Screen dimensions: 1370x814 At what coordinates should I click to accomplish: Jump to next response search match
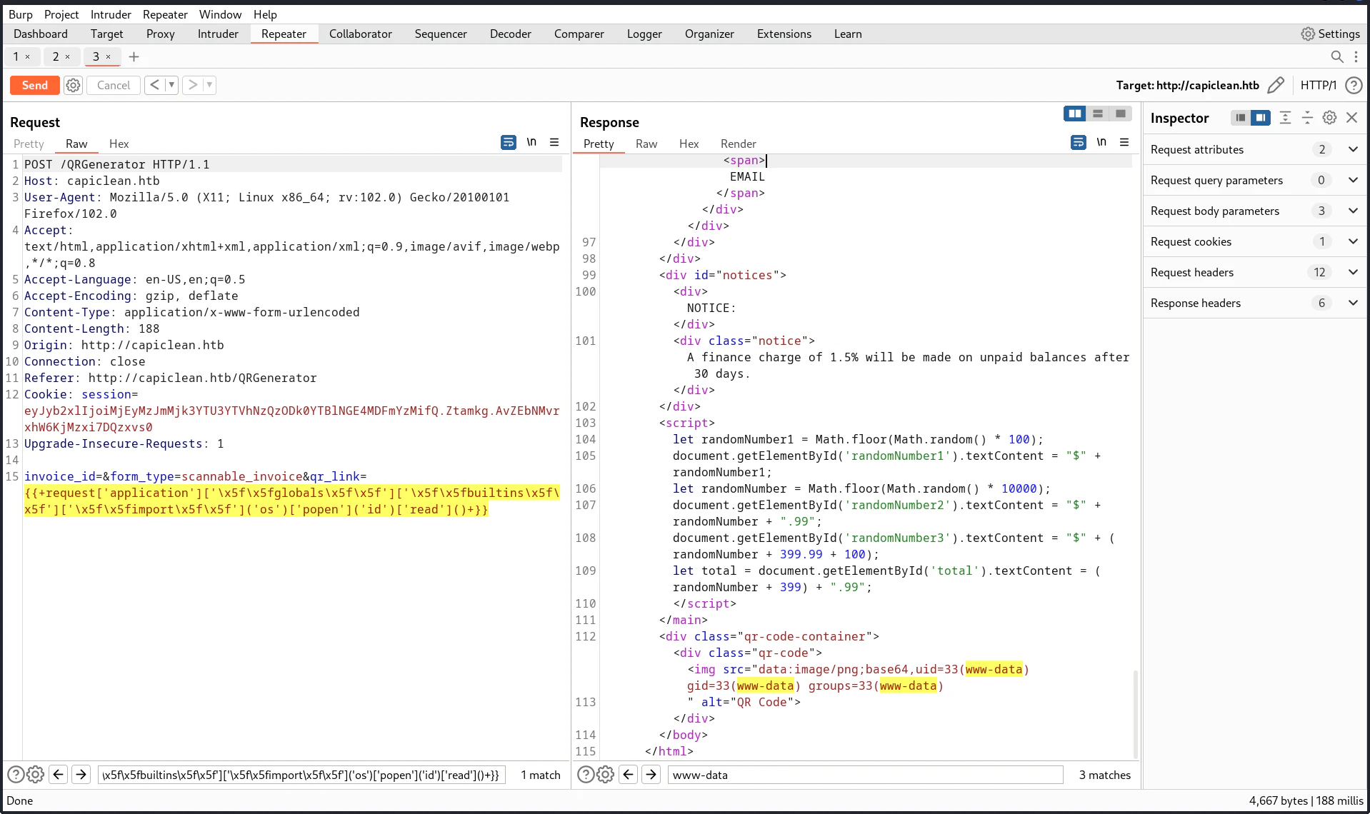[651, 775]
